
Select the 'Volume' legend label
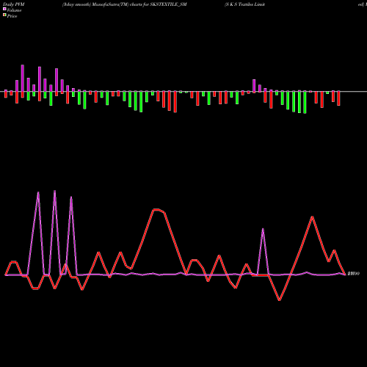pos(14,10)
